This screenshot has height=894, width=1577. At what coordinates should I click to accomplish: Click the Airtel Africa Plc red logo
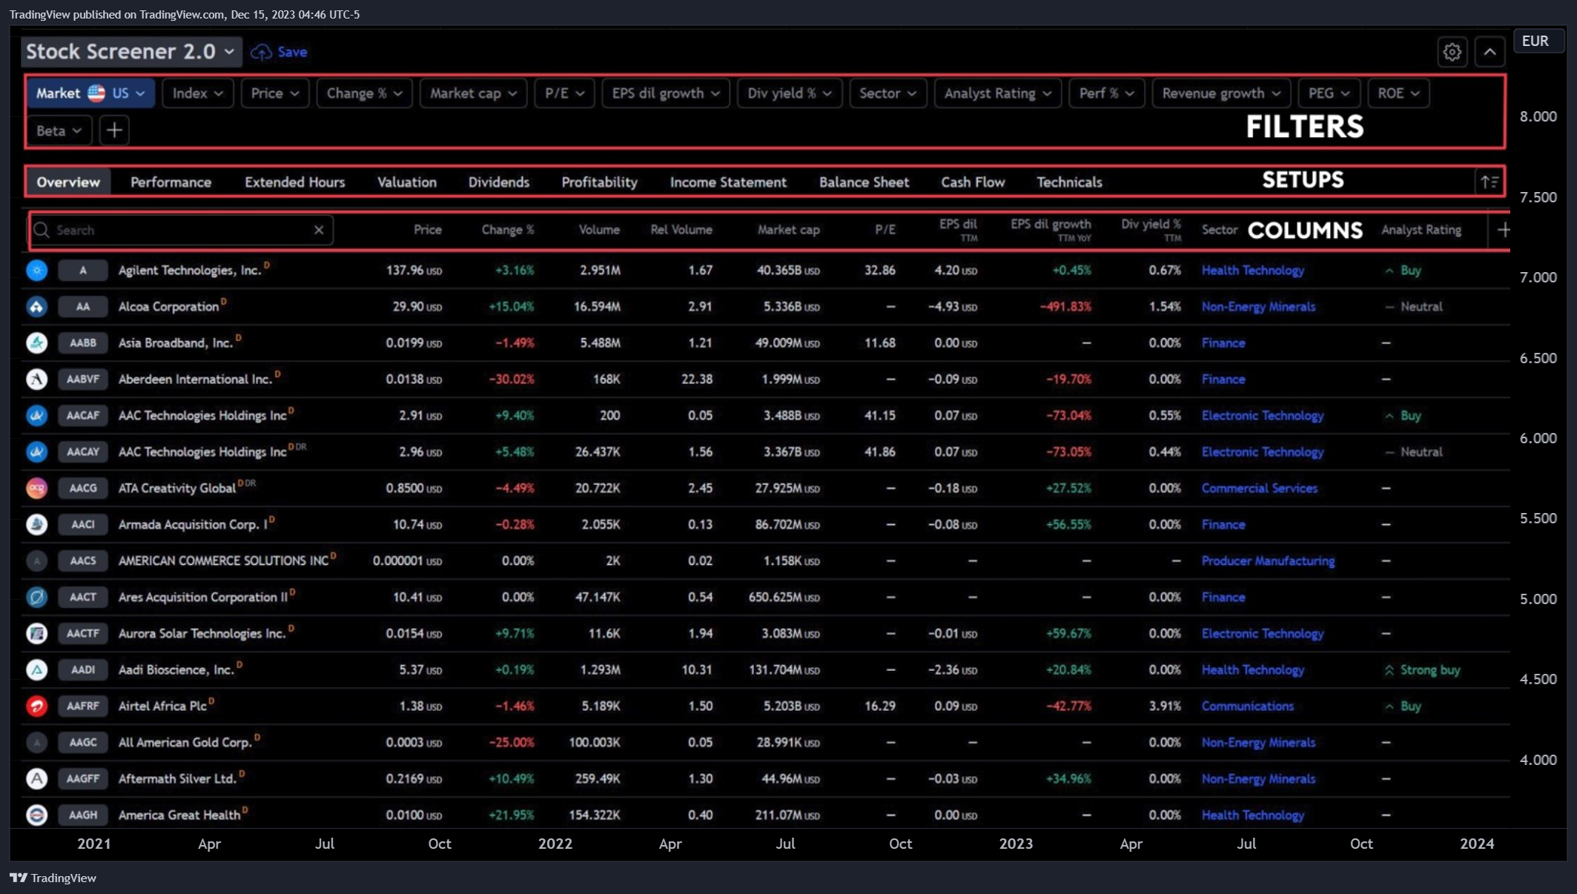point(36,706)
